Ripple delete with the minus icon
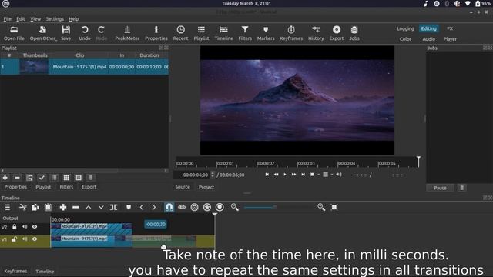 [75, 207]
